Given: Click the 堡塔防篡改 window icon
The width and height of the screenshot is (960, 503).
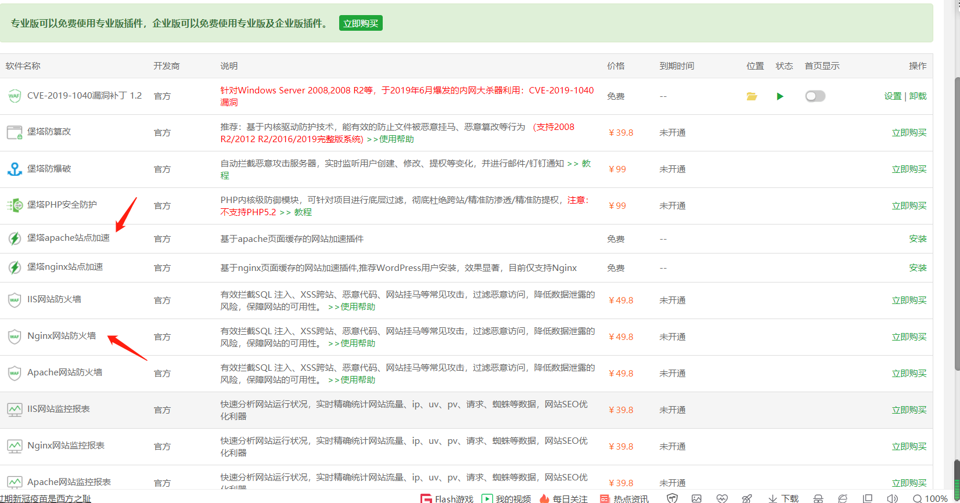Looking at the screenshot, I should click(x=15, y=132).
